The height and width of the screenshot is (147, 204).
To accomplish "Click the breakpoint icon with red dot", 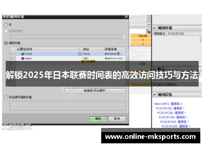I will [148, 31].
